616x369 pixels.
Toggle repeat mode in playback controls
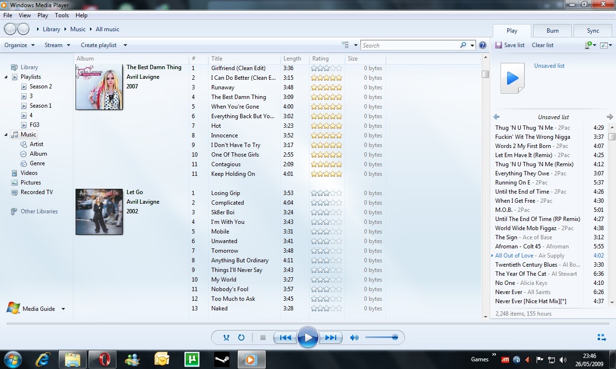242,338
